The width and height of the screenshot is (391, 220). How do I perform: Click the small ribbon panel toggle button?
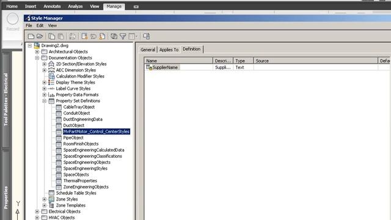coord(136,7)
